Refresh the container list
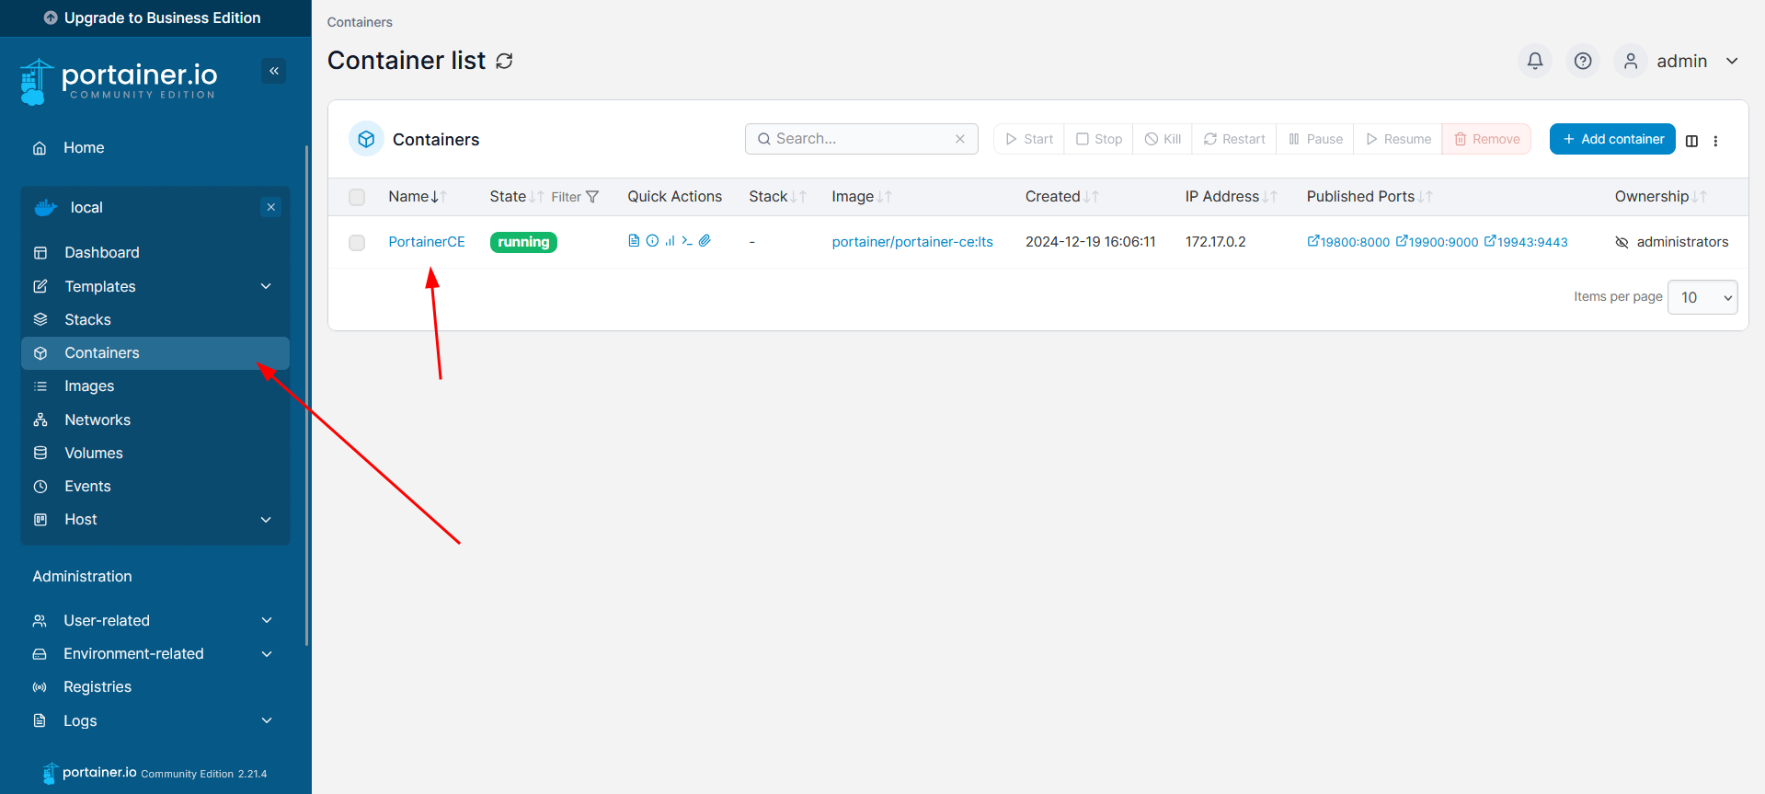The height and width of the screenshot is (794, 1765). tap(504, 61)
